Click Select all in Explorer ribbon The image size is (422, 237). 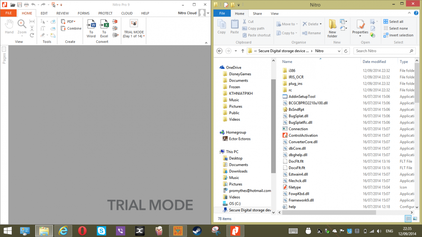click(393, 22)
